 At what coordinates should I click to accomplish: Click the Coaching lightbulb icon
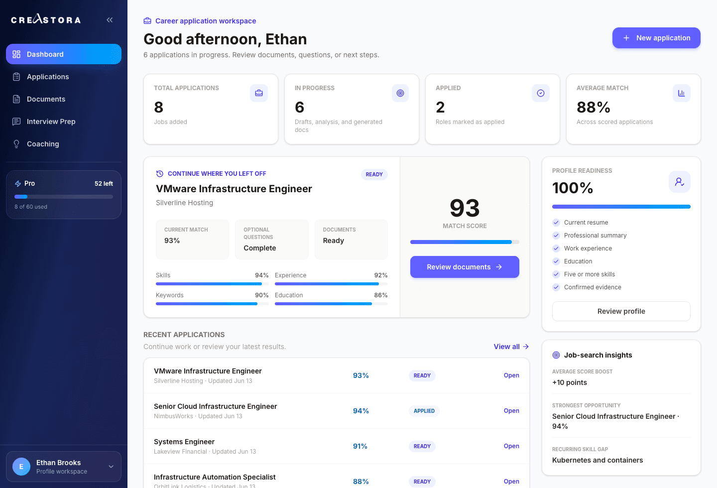16,144
